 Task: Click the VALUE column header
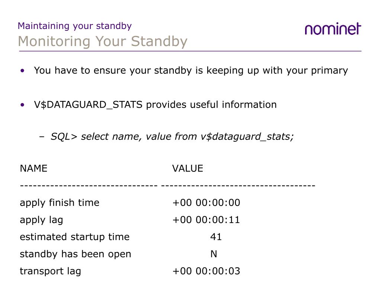pos(188,168)
